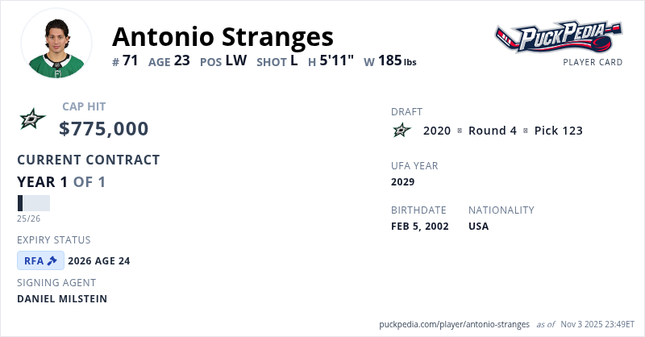This screenshot has width=645, height=337.
Task: Click the Pick 123 draft text
Action: point(558,131)
